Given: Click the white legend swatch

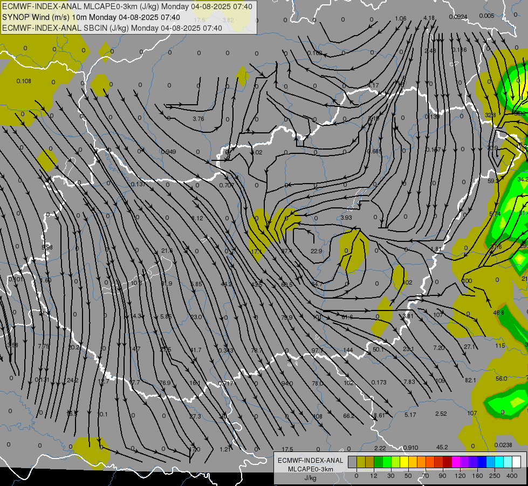Looking at the screenshot, I should point(516,462).
